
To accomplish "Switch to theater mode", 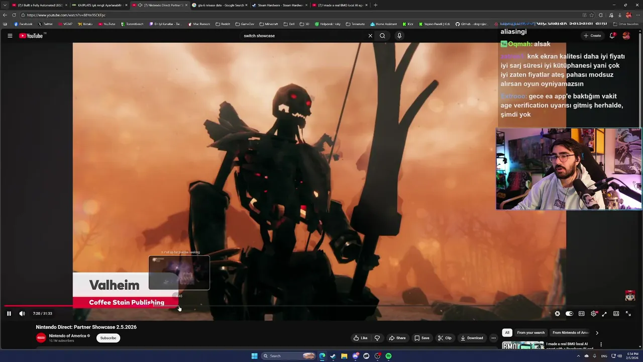I will pyautogui.click(x=616, y=314).
